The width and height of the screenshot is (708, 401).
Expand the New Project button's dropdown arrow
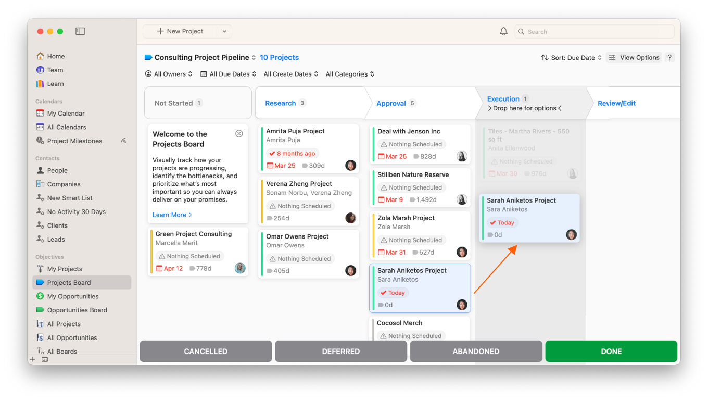click(x=224, y=31)
